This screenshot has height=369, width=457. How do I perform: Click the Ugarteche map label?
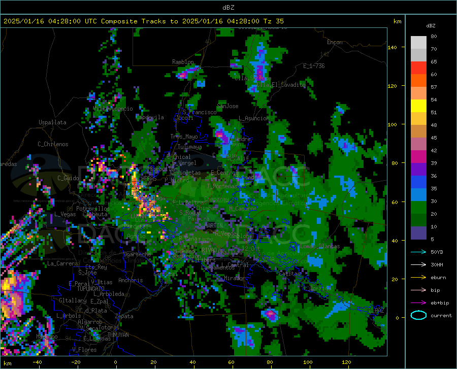point(137,254)
